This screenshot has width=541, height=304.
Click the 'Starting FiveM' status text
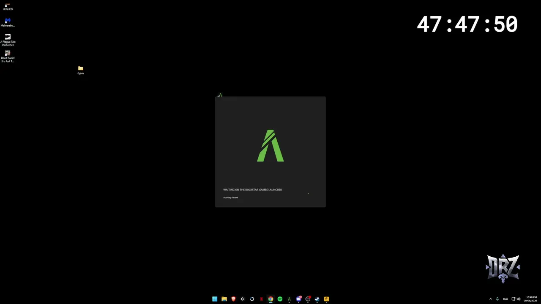pyautogui.click(x=230, y=197)
